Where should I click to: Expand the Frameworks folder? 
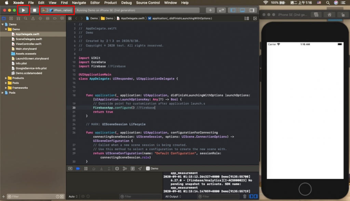(6, 88)
